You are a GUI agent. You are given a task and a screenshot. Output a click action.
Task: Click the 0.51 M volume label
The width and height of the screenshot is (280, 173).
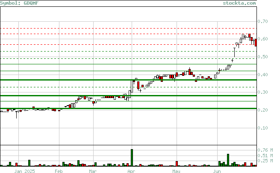(265, 156)
